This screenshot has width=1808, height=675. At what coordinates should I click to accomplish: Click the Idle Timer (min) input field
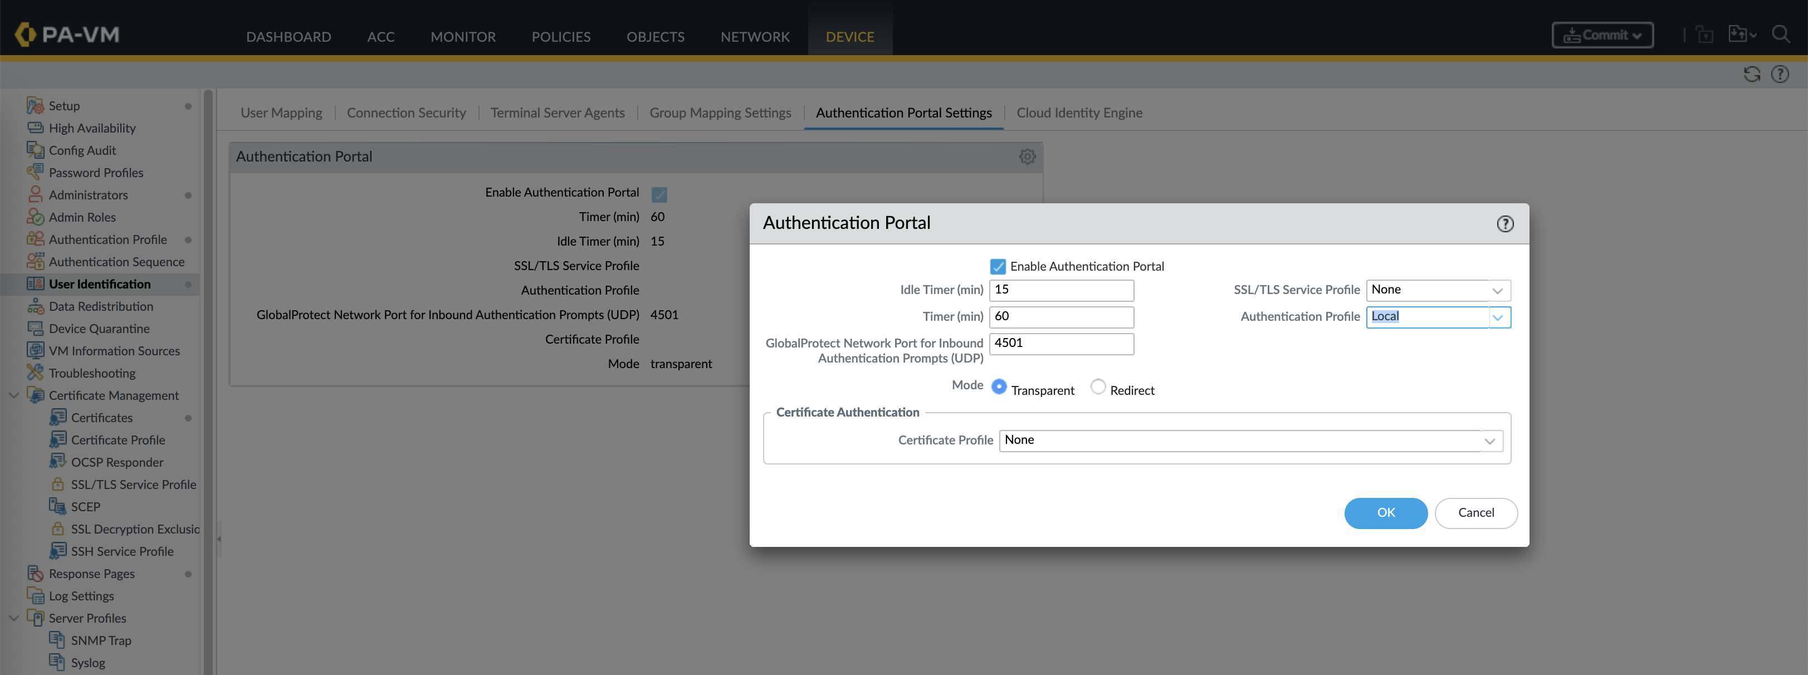(x=1061, y=291)
